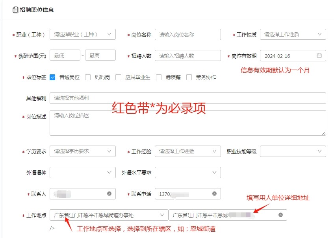The width and height of the screenshot is (334, 238).
Task: Tick the 港澳籍 checkbox
Action: tap(159, 77)
